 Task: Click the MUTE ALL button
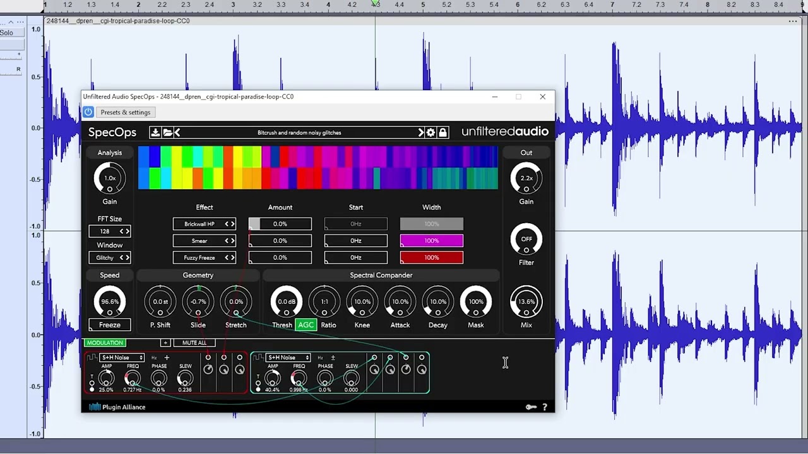[194, 343]
